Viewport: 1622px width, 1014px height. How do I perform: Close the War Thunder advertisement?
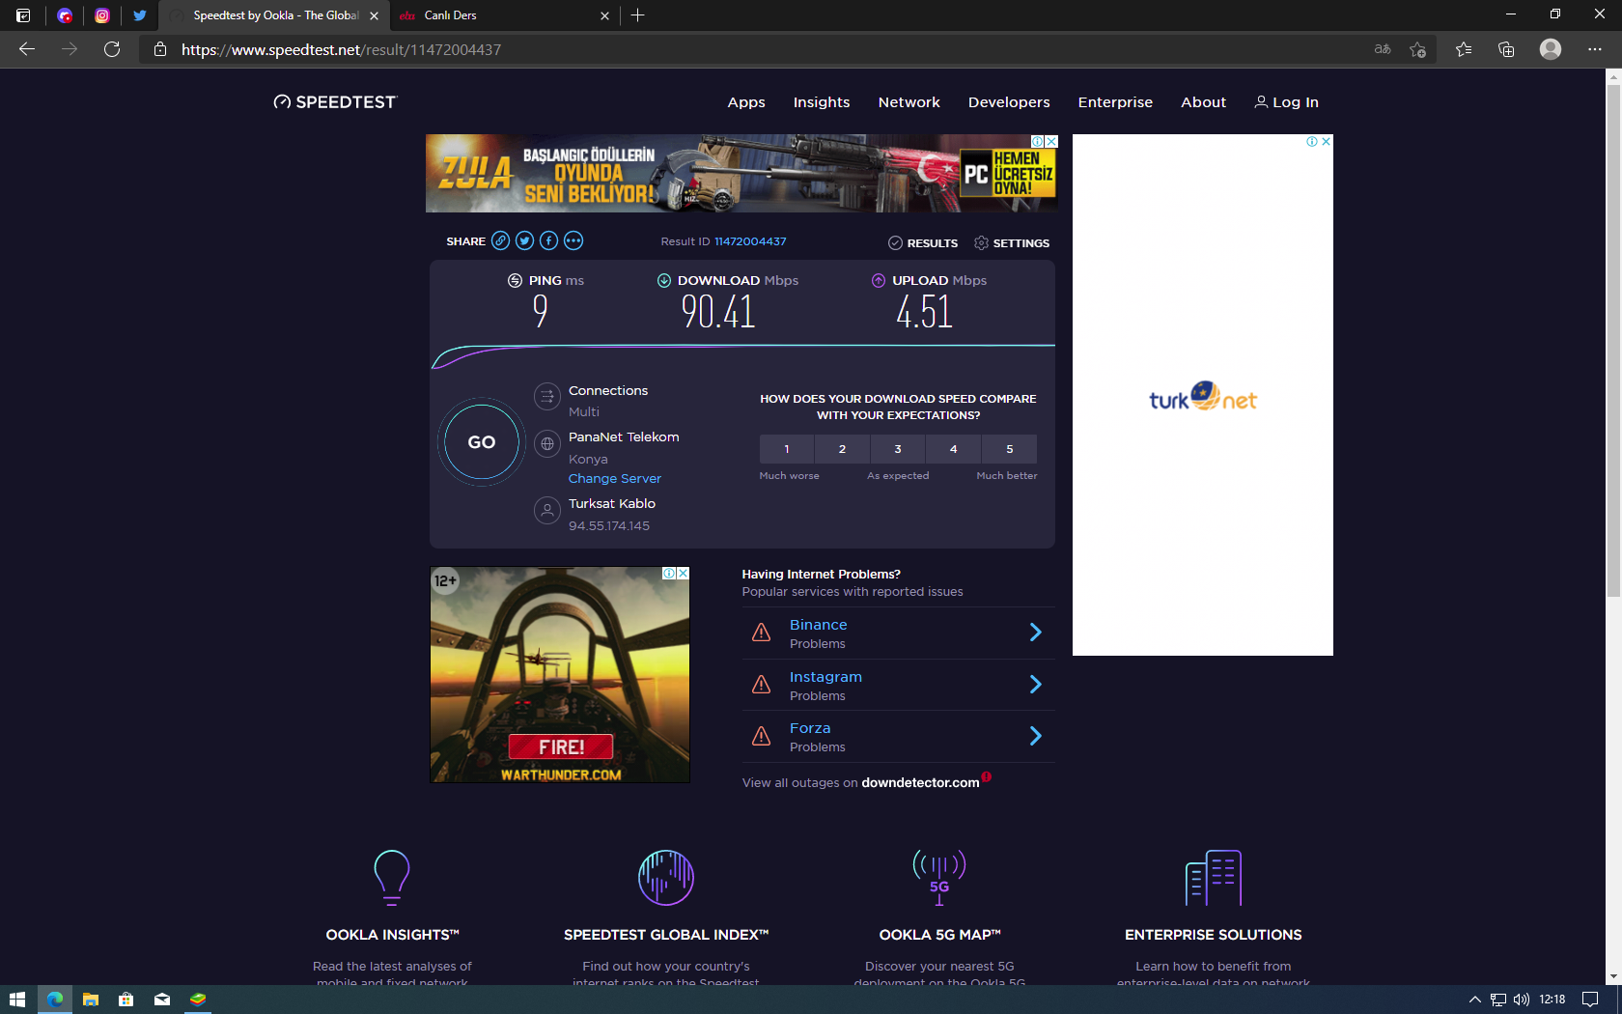click(684, 573)
